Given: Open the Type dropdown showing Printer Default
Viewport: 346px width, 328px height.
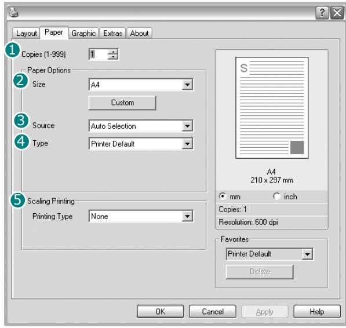Looking at the screenshot, I should pyautogui.click(x=141, y=144).
